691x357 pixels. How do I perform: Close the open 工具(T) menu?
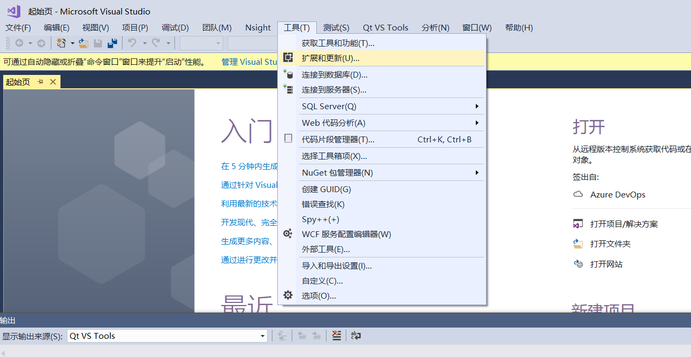[x=297, y=28]
